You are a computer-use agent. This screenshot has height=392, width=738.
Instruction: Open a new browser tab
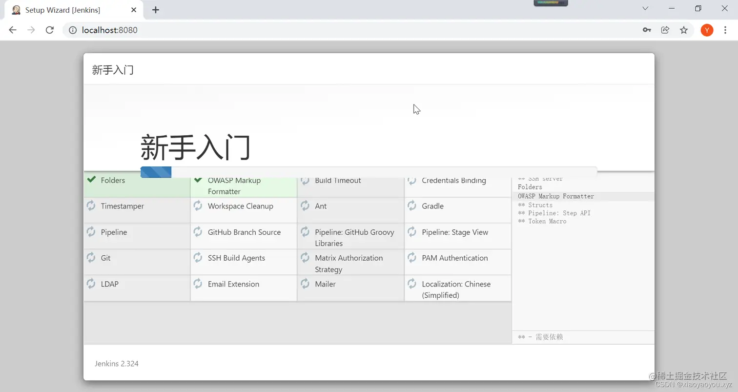pyautogui.click(x=155, y=10)
